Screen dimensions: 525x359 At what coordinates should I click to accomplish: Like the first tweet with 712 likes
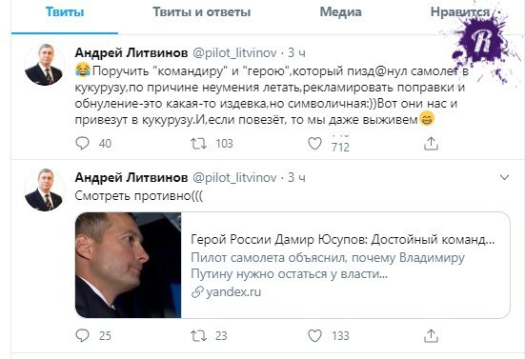pos(314,144)
